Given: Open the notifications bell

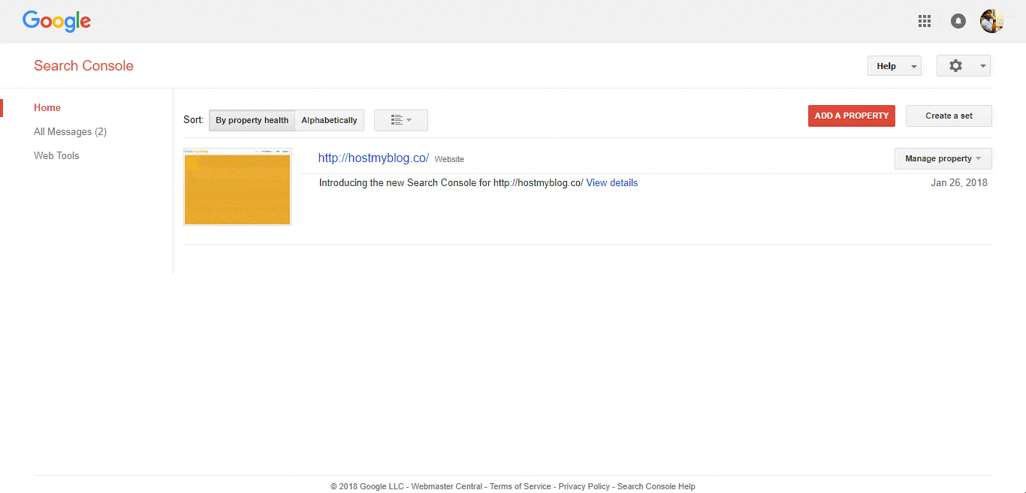Looking at the screenshot, I should coord(958,21).
